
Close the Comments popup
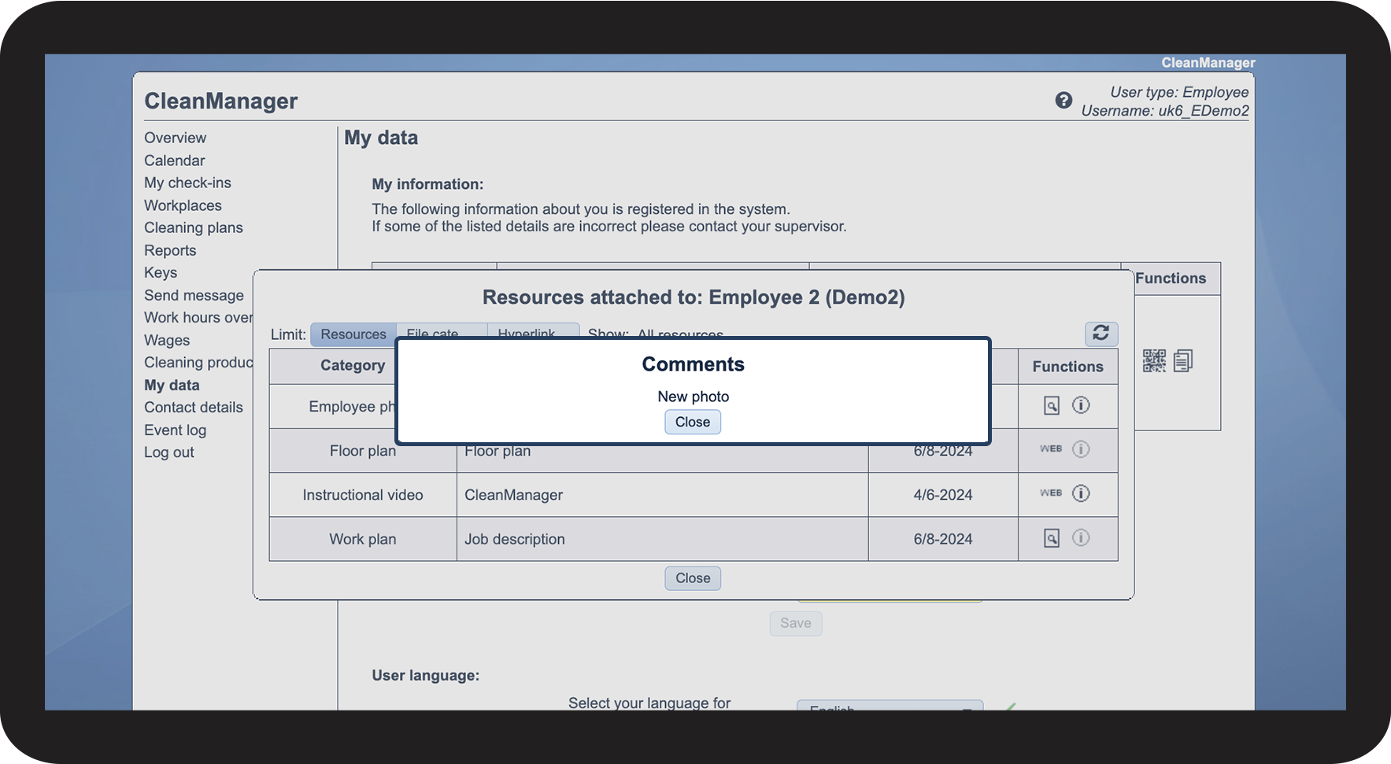(692, 423)
